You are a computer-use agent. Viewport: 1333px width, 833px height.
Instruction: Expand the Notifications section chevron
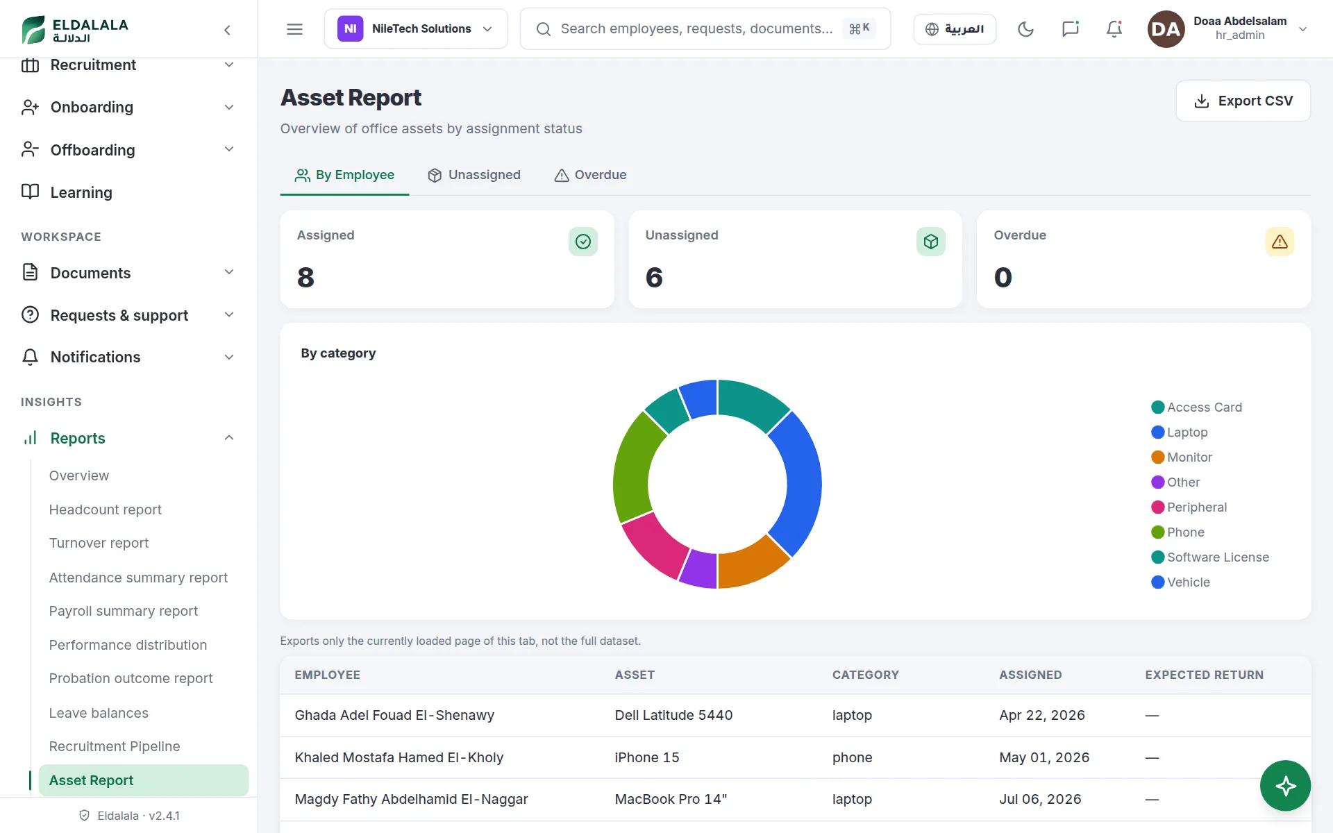tap(229, 357)
